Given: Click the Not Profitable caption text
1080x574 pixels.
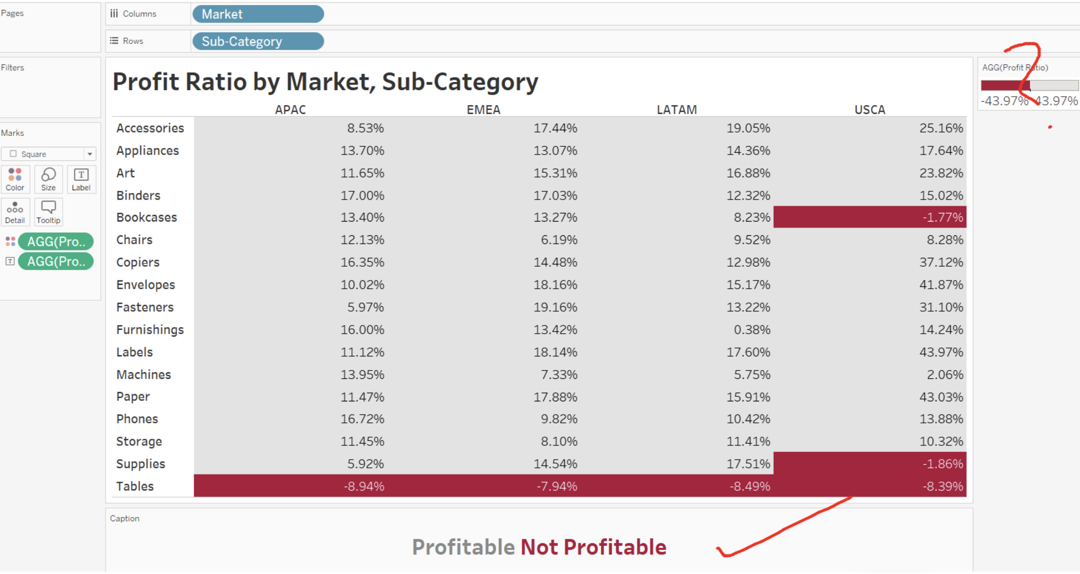Looking at the screenshot, I should pyautogui.click(x=593, y=547).
